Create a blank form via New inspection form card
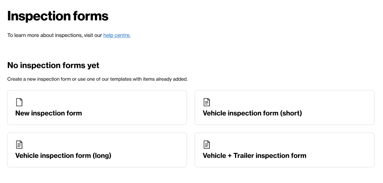The image size is (383, 183). click(97, 107)
